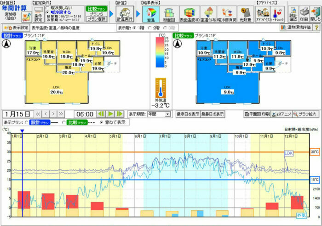Screen dimensions: 322x226
Task: Run the calculation with 計算実行
Action: coord(125,14)
